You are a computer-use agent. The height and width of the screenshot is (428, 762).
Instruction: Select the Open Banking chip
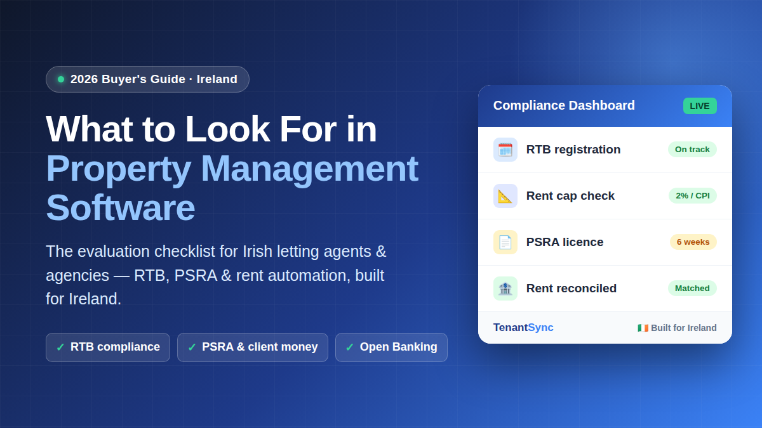click(391, 347)
